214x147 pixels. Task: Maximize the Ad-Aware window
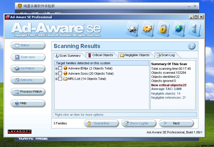pyautogui.click(x=196, y=17)
